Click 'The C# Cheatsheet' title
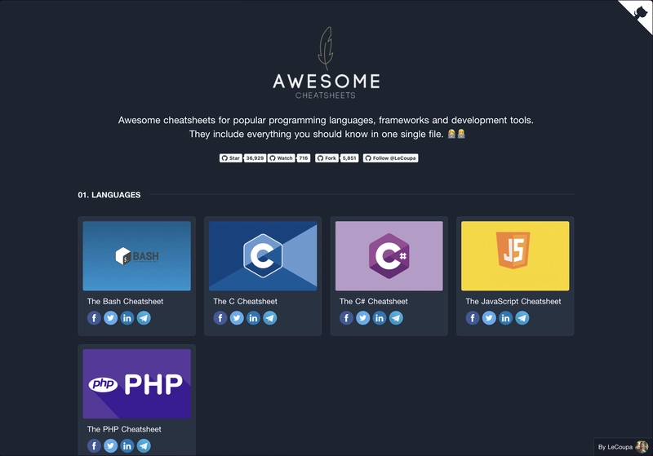 [x=373, y=301]
